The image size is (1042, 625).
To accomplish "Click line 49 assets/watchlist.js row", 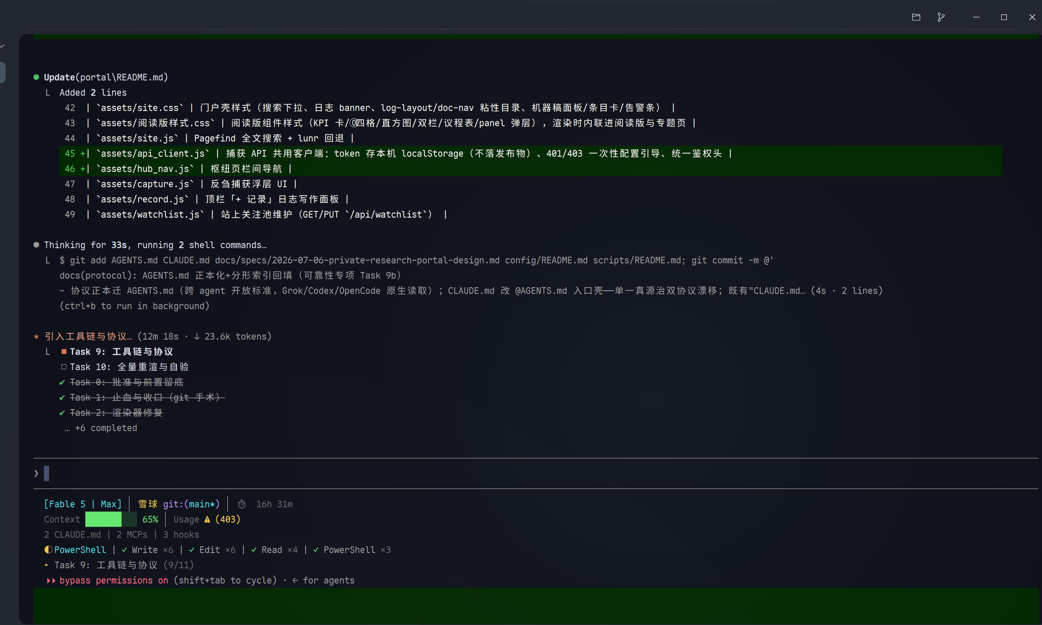I will pos(256,214).
